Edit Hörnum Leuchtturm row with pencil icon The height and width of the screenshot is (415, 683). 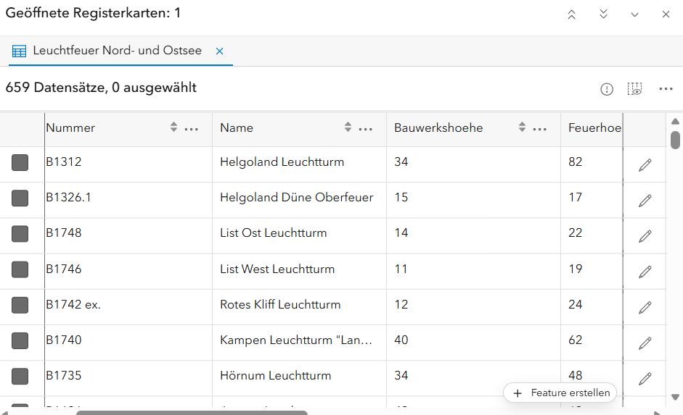point(645,379)
